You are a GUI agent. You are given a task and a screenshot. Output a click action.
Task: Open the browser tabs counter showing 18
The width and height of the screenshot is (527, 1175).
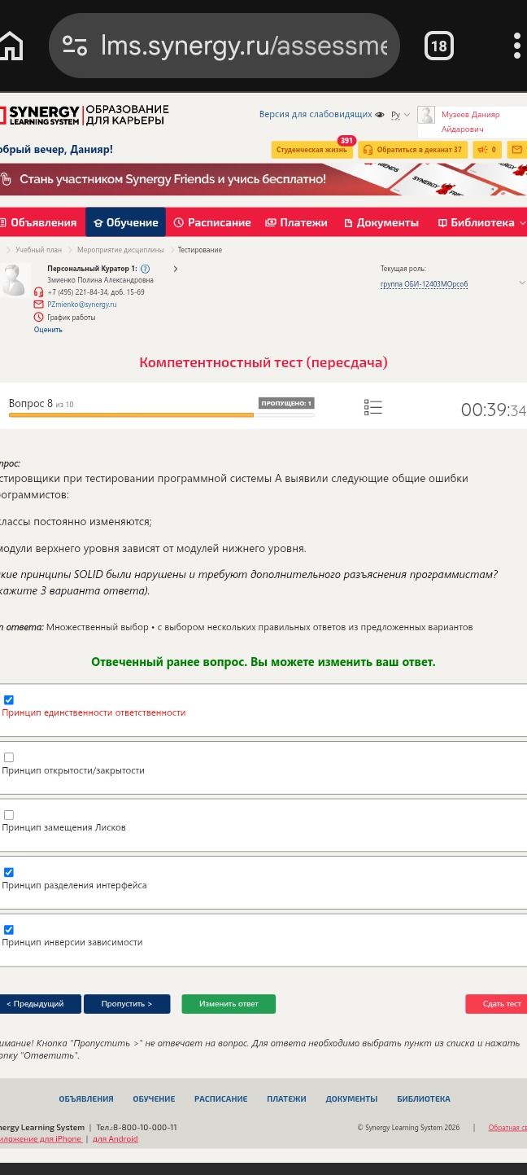[438, 46]
